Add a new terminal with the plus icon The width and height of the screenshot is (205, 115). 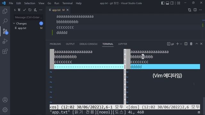click(x=177, y=44)
